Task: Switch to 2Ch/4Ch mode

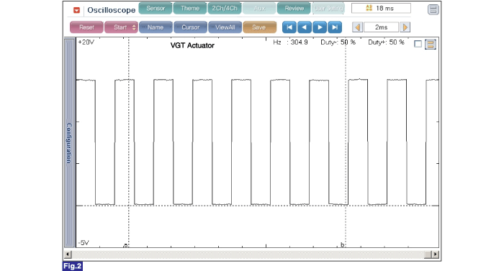Action: pos(225,9)
